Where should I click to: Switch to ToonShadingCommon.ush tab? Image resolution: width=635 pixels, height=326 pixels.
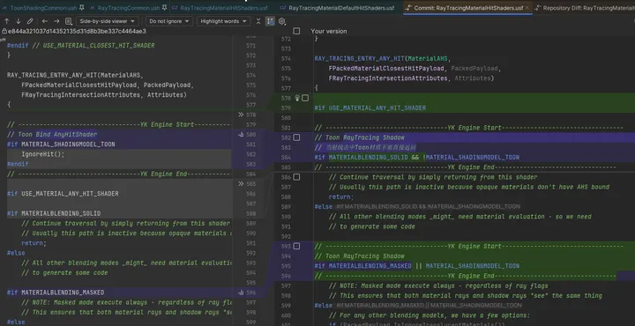click(x=43, y=8)
